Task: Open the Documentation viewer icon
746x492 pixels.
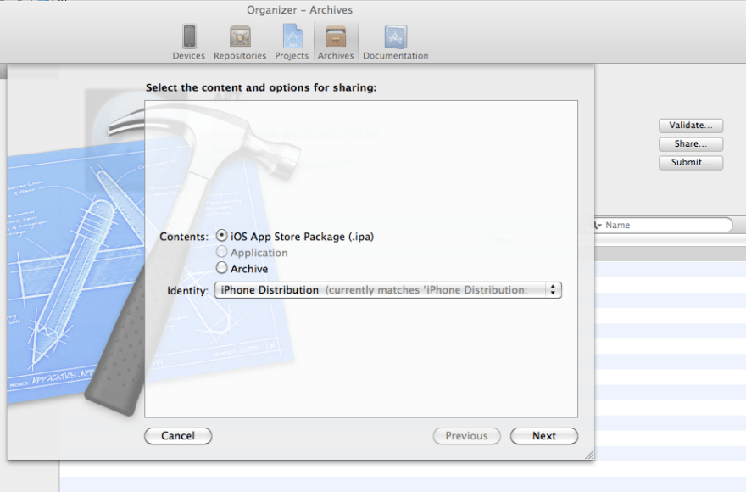Action: (395, 42)
